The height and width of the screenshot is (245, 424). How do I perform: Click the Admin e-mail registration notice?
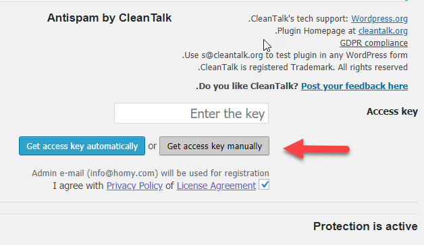tap(151, 173)
